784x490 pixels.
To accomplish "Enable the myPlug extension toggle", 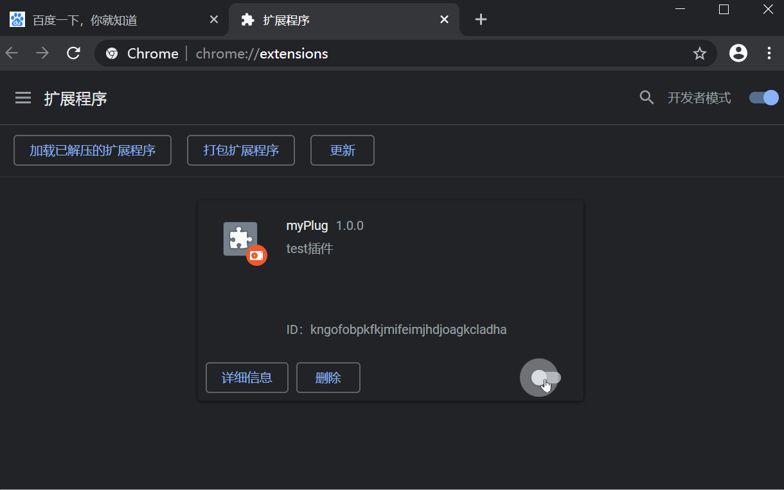I will point(540,378).
